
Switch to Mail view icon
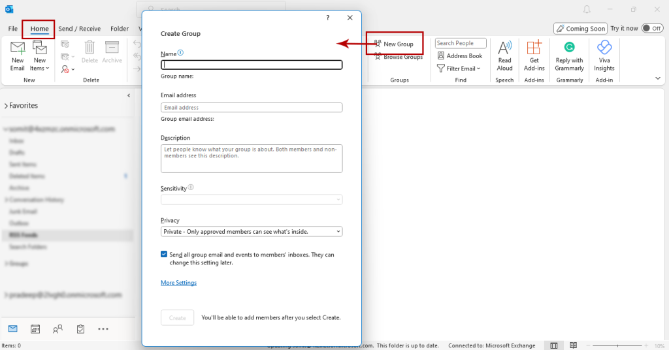(x=13, y=328)
